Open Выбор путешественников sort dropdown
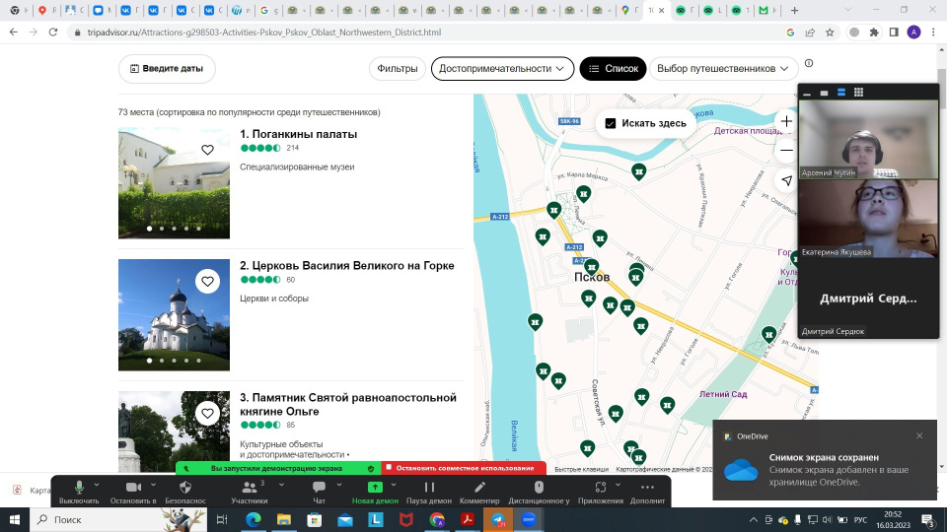 click(x=723, y=69)
